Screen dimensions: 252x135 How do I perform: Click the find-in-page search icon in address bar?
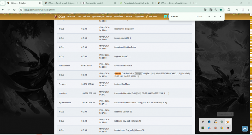pyautogui.click(x=211, y=10)
